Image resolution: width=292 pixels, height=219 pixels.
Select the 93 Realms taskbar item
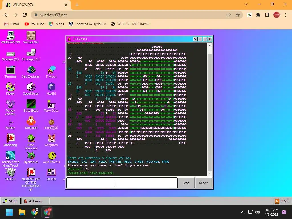(x=35, y=201)
